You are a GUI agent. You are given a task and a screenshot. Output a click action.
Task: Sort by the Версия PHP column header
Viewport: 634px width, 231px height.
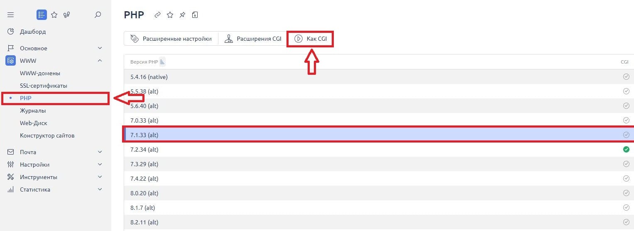[144, 62]
